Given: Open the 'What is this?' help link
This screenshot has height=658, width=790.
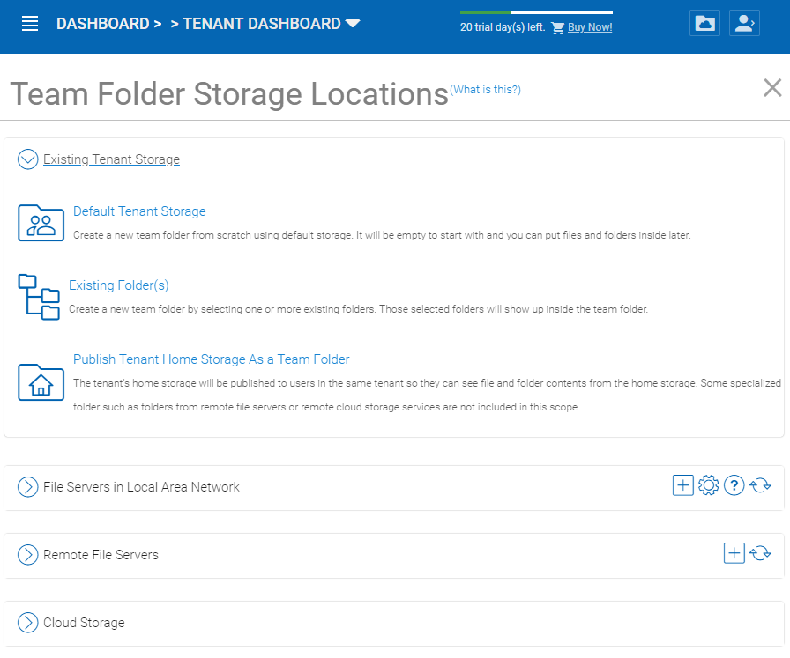Looking at the screenshot, I should tap(485, 90).
